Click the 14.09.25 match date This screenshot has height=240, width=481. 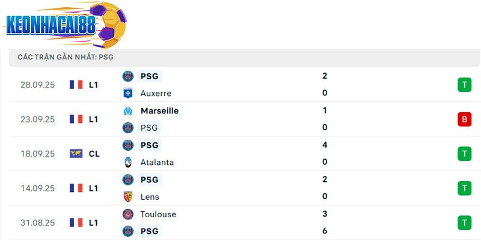click(37, 188)
